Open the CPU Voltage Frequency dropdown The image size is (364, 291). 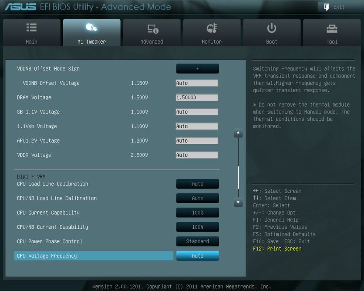click(197, 255)
